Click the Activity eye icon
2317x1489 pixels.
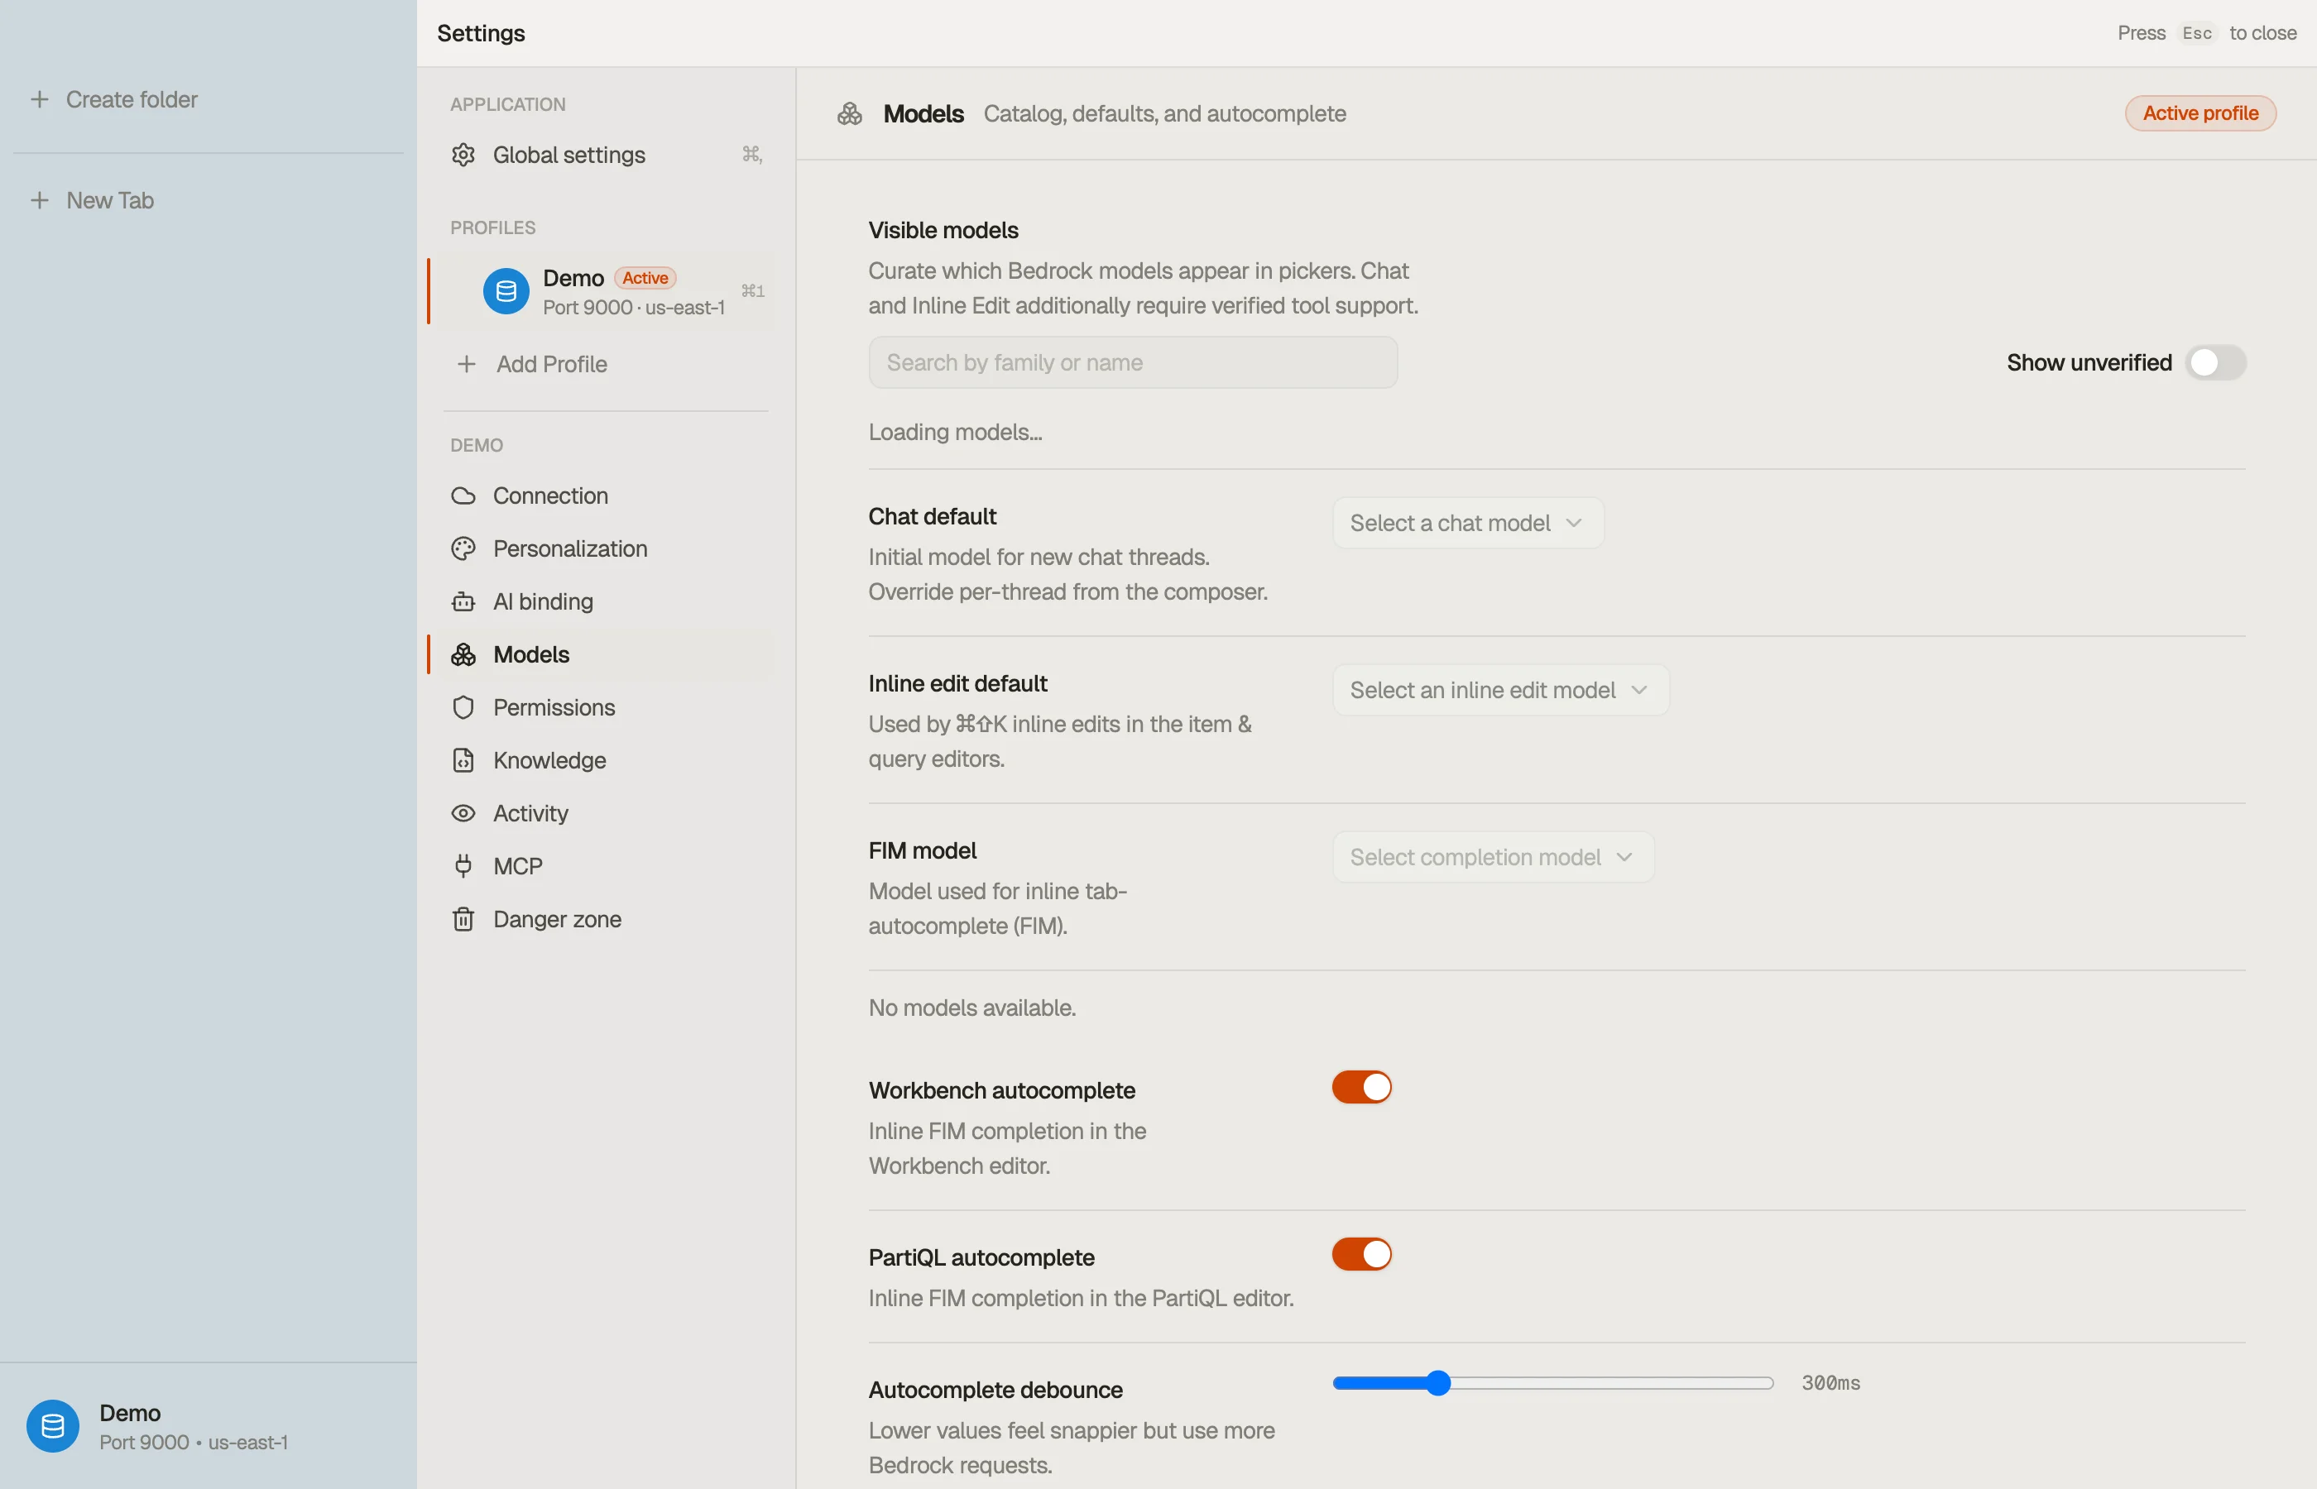pyautogui.click(x=463, y=813)
